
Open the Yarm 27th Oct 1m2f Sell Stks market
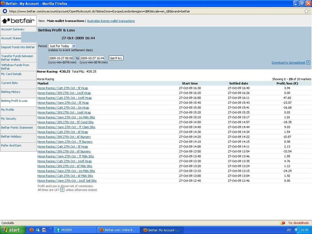[67, 181]
